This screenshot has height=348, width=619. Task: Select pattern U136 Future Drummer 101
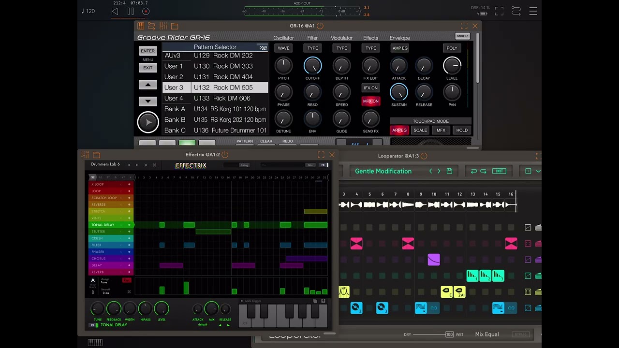[x=230, y=130]
